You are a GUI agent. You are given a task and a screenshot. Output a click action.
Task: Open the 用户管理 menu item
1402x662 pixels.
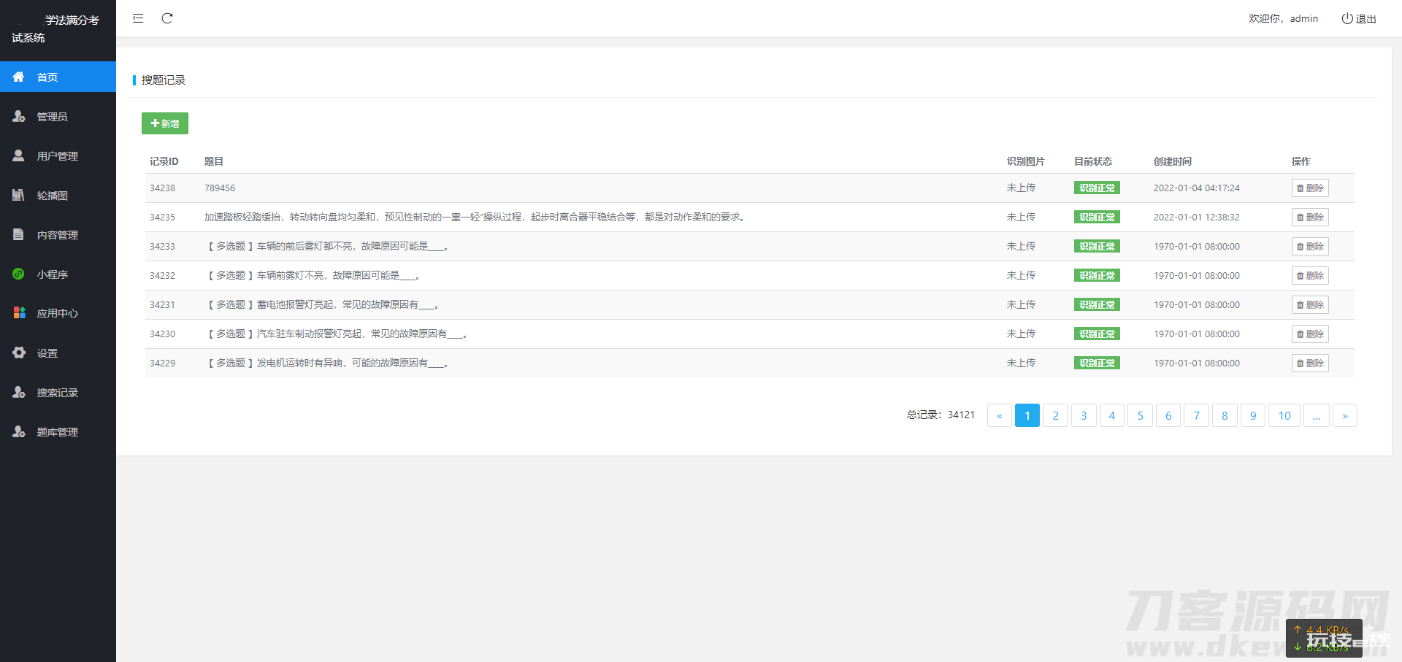[x=58, y=155]
